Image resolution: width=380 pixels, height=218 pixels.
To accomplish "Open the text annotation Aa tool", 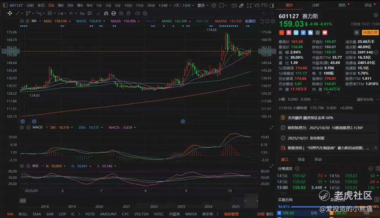I will [82, 13].
